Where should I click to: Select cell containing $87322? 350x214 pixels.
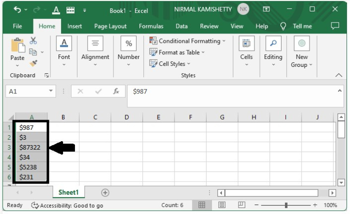[31, 148]
